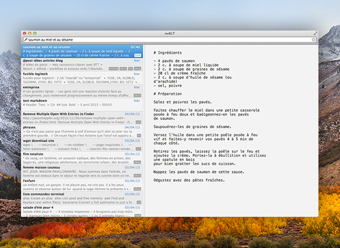
Task: Click the tag badge on the entreprise note
Action: (137, 96)
